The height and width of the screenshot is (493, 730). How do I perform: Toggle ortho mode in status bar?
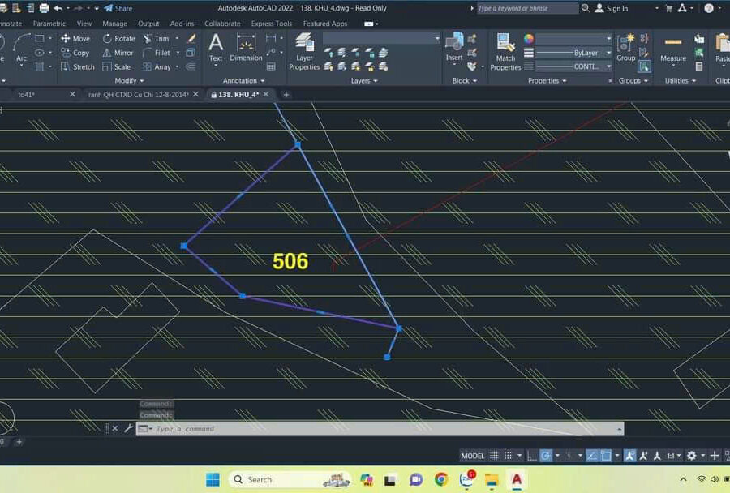[531, 456]
